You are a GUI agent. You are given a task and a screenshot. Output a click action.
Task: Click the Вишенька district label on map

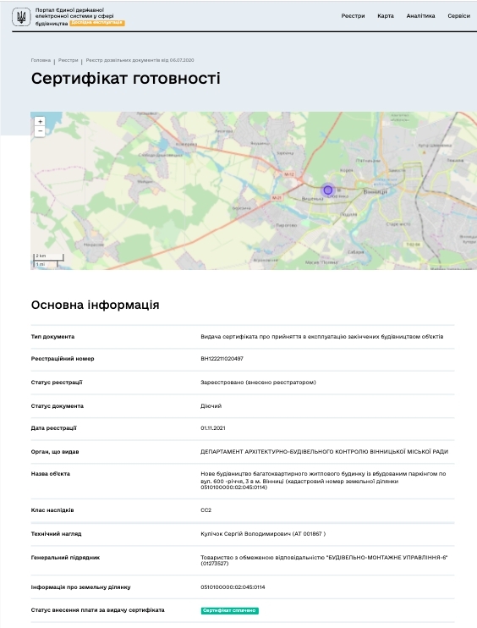312,199
